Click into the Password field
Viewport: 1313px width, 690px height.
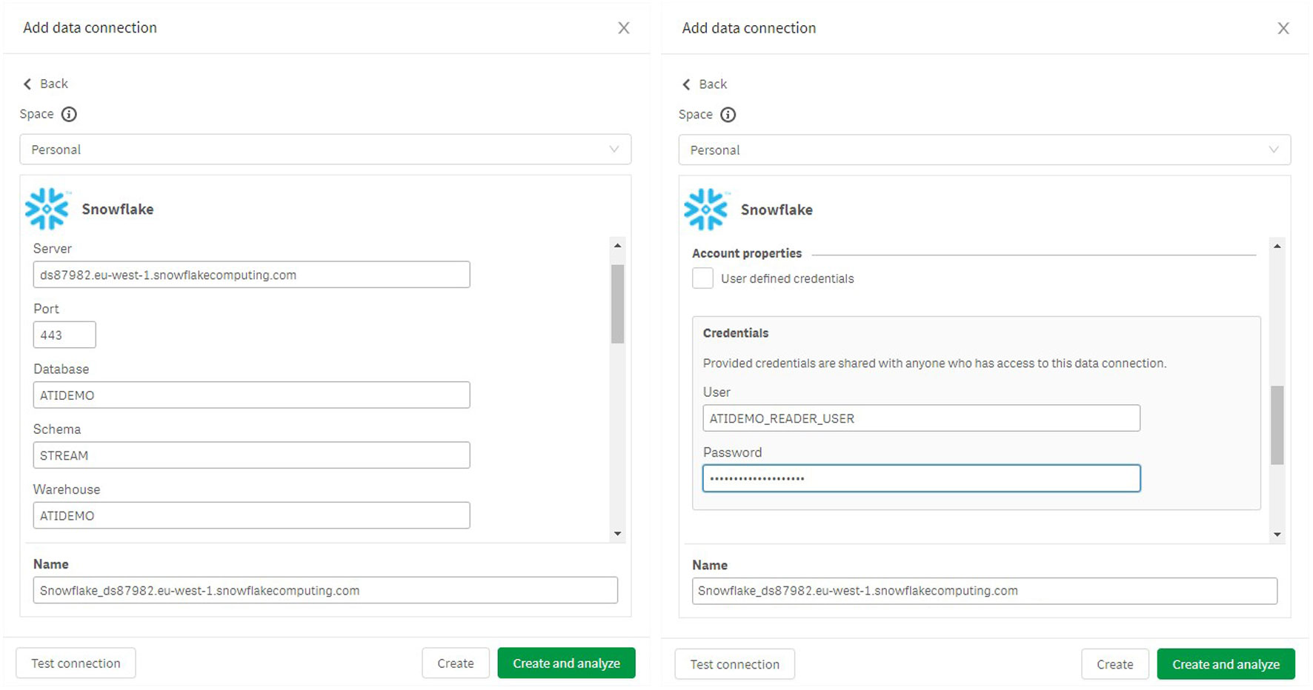(921, 478)
